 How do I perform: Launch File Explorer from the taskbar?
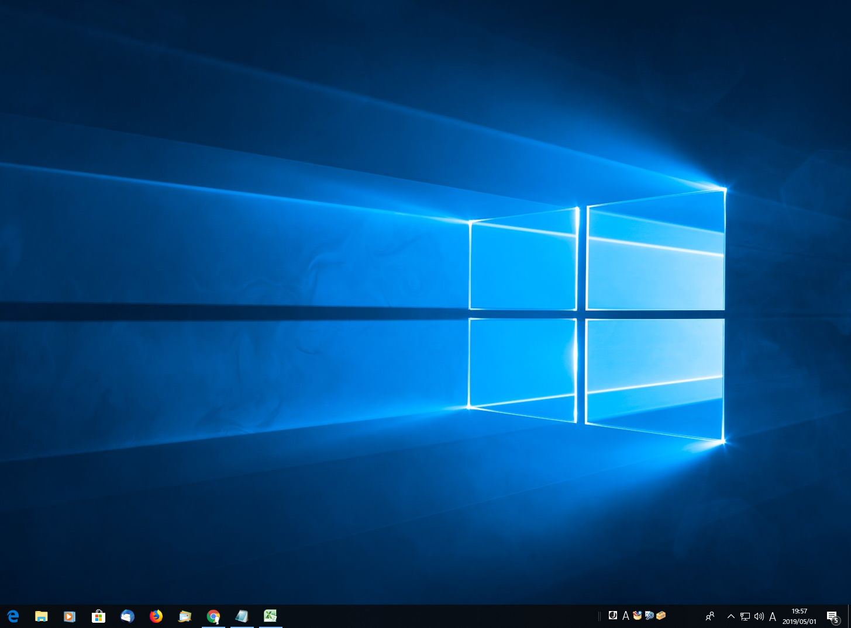41,616
